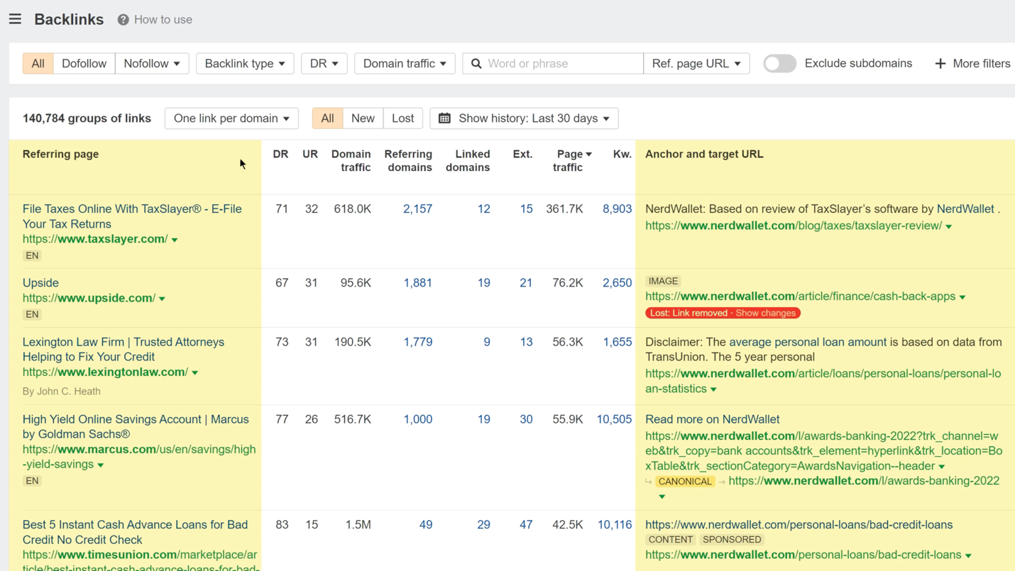
Task: Open the Ref. page URL dropdown
Action: coord(696,64)
